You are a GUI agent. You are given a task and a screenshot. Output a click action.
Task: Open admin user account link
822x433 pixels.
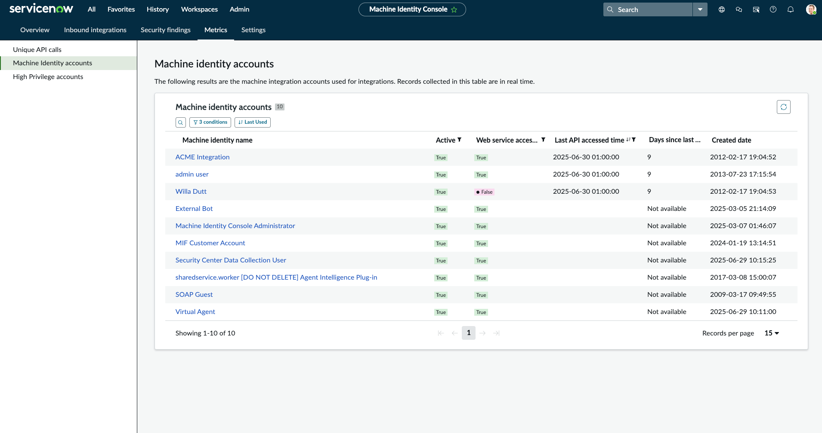[x=192, y=174]
